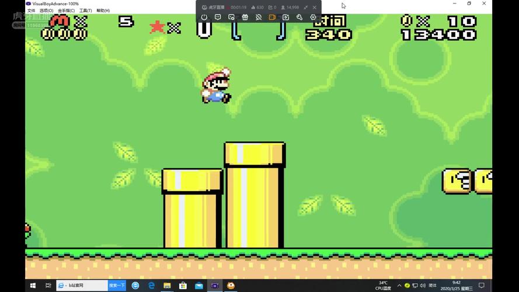The width and height of the screenshot is (519, 292).
Task: Open the volume speaker tray icon
Action: pos(423,286)
